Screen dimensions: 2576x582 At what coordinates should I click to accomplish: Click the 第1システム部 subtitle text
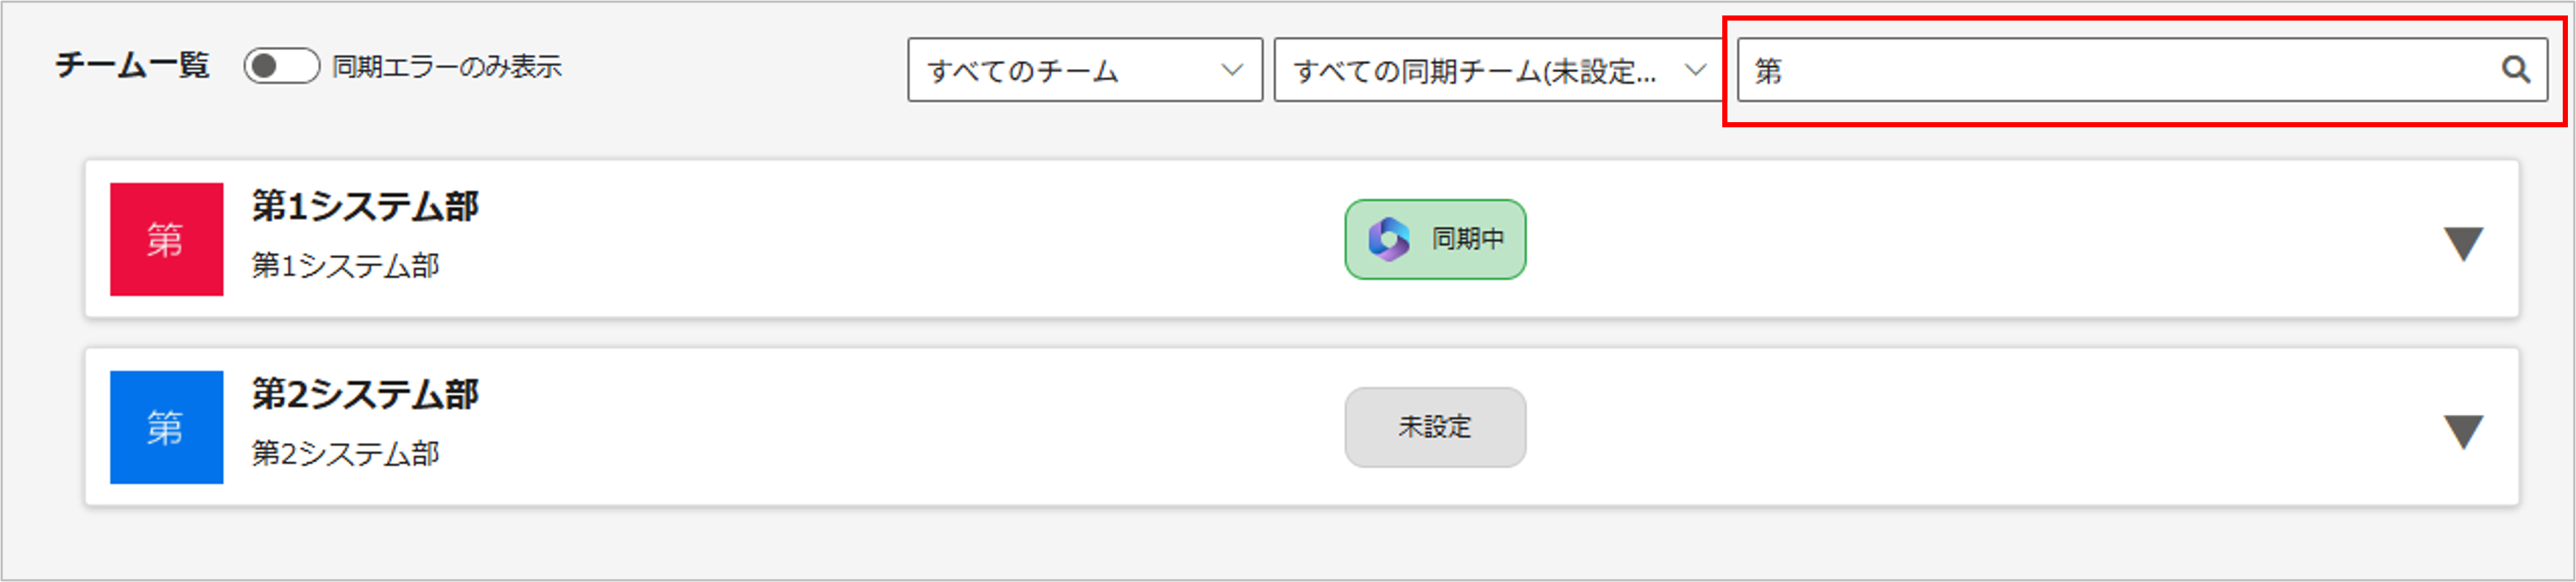[x=345, y=265]
